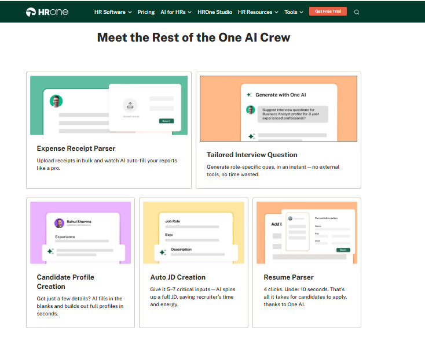
Task: Click text 'Got just a few details?'
Action: pyautogui.click(x=64, y=299)
